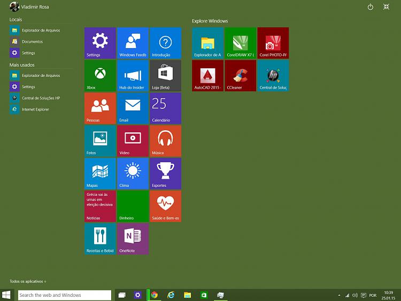Open the Clima weather tile
This screenshot has width=401, height=301.
133,173
